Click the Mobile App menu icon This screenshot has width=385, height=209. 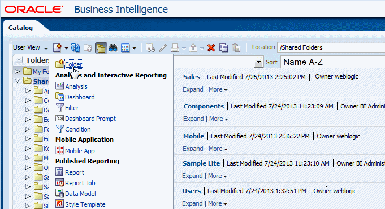[x=60, y=150]
